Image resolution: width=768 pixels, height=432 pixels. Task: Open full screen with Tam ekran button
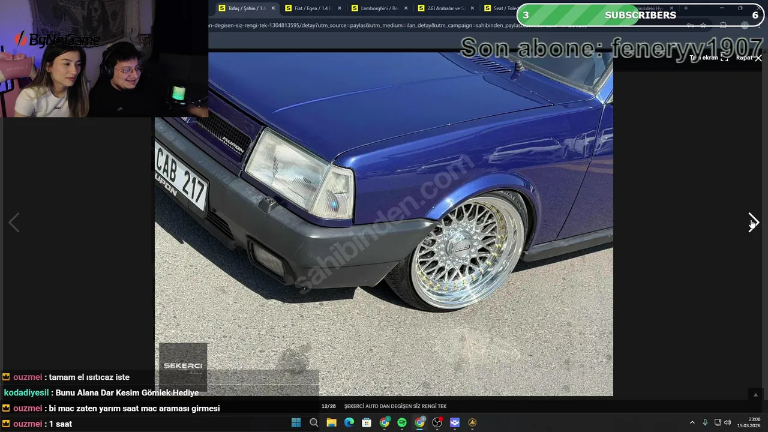tap(709, 58)
